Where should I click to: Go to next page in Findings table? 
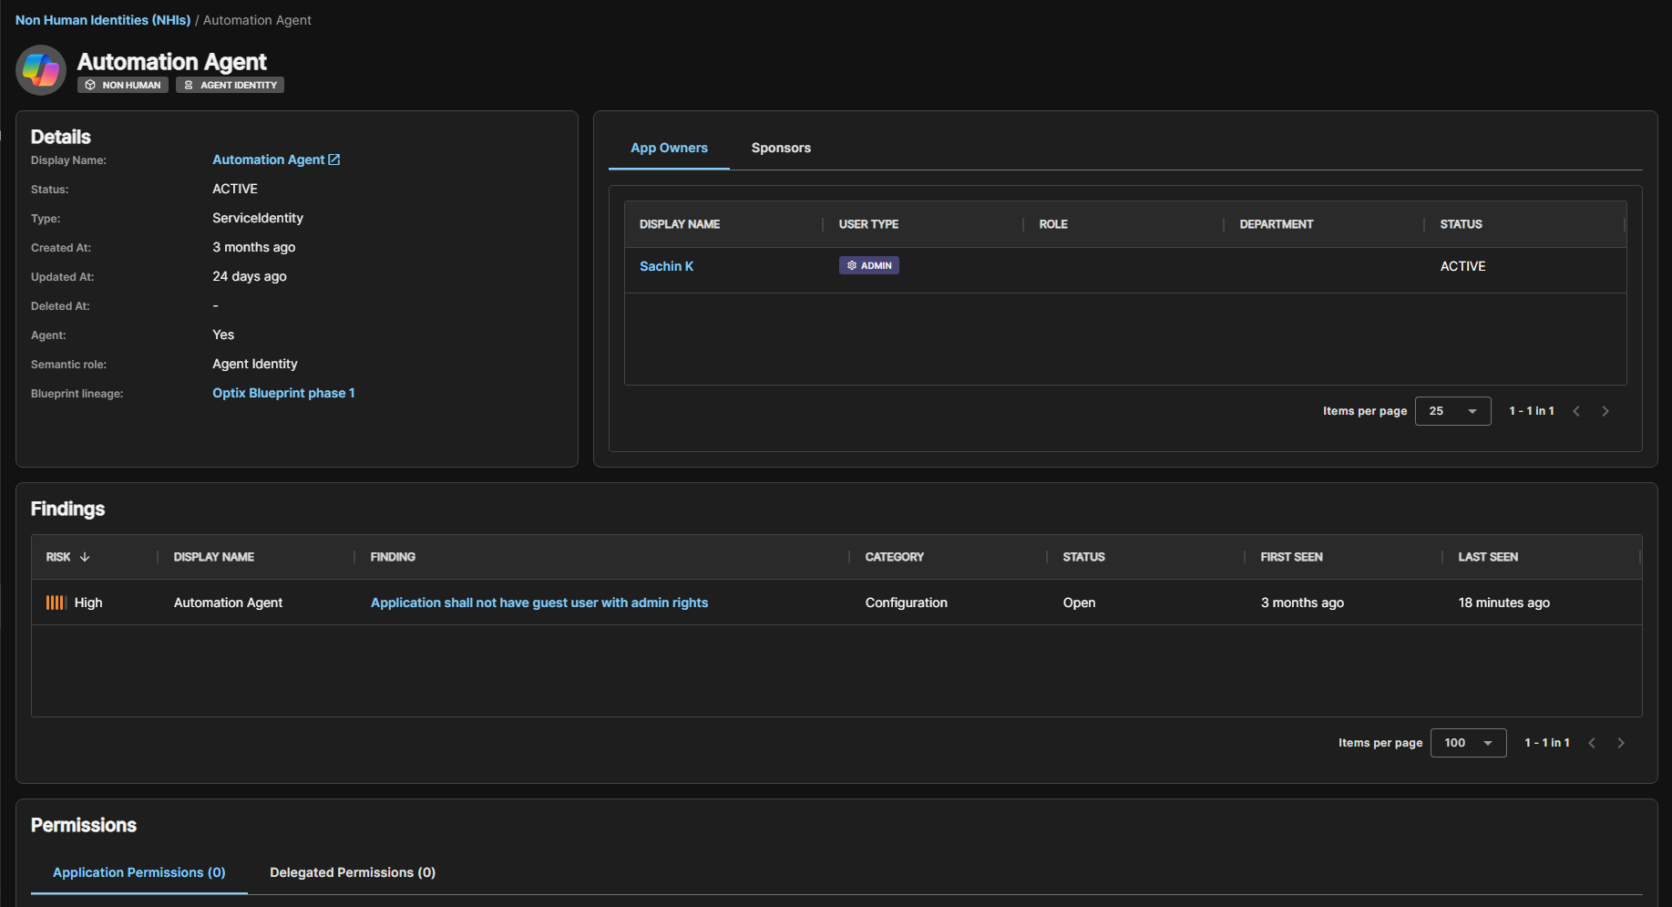pos(1621,743)
